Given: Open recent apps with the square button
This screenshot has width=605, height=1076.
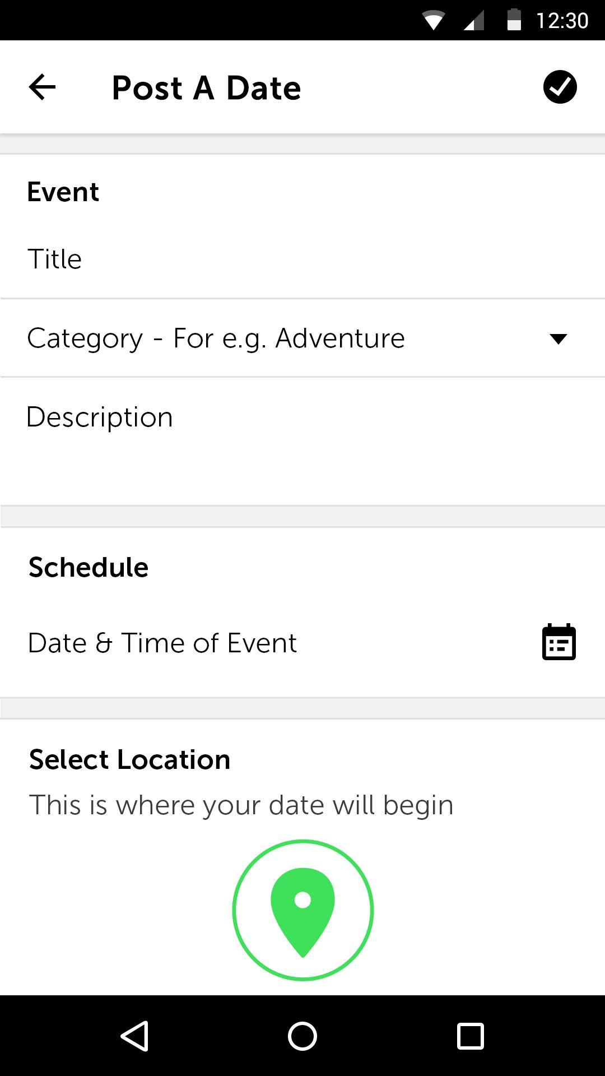Looking at the screenshot, I should coord(471,1036).
